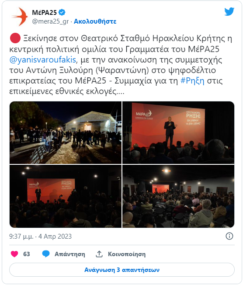Image resolution: width=250 pixels, height=285 pixels.
Task: Open outdoor crowd photo thumbnail
Action: coord(66,133)
